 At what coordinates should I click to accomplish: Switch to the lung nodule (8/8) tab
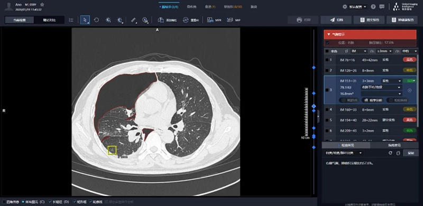coord(169,7)
